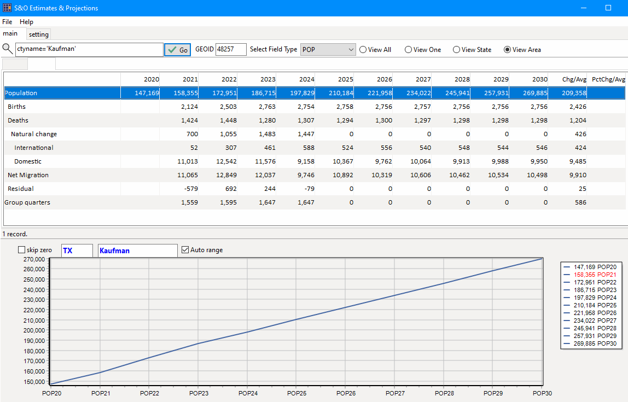Screen dimensions: 628x402
Task: Maximize the application window
Action: (608, 8)
